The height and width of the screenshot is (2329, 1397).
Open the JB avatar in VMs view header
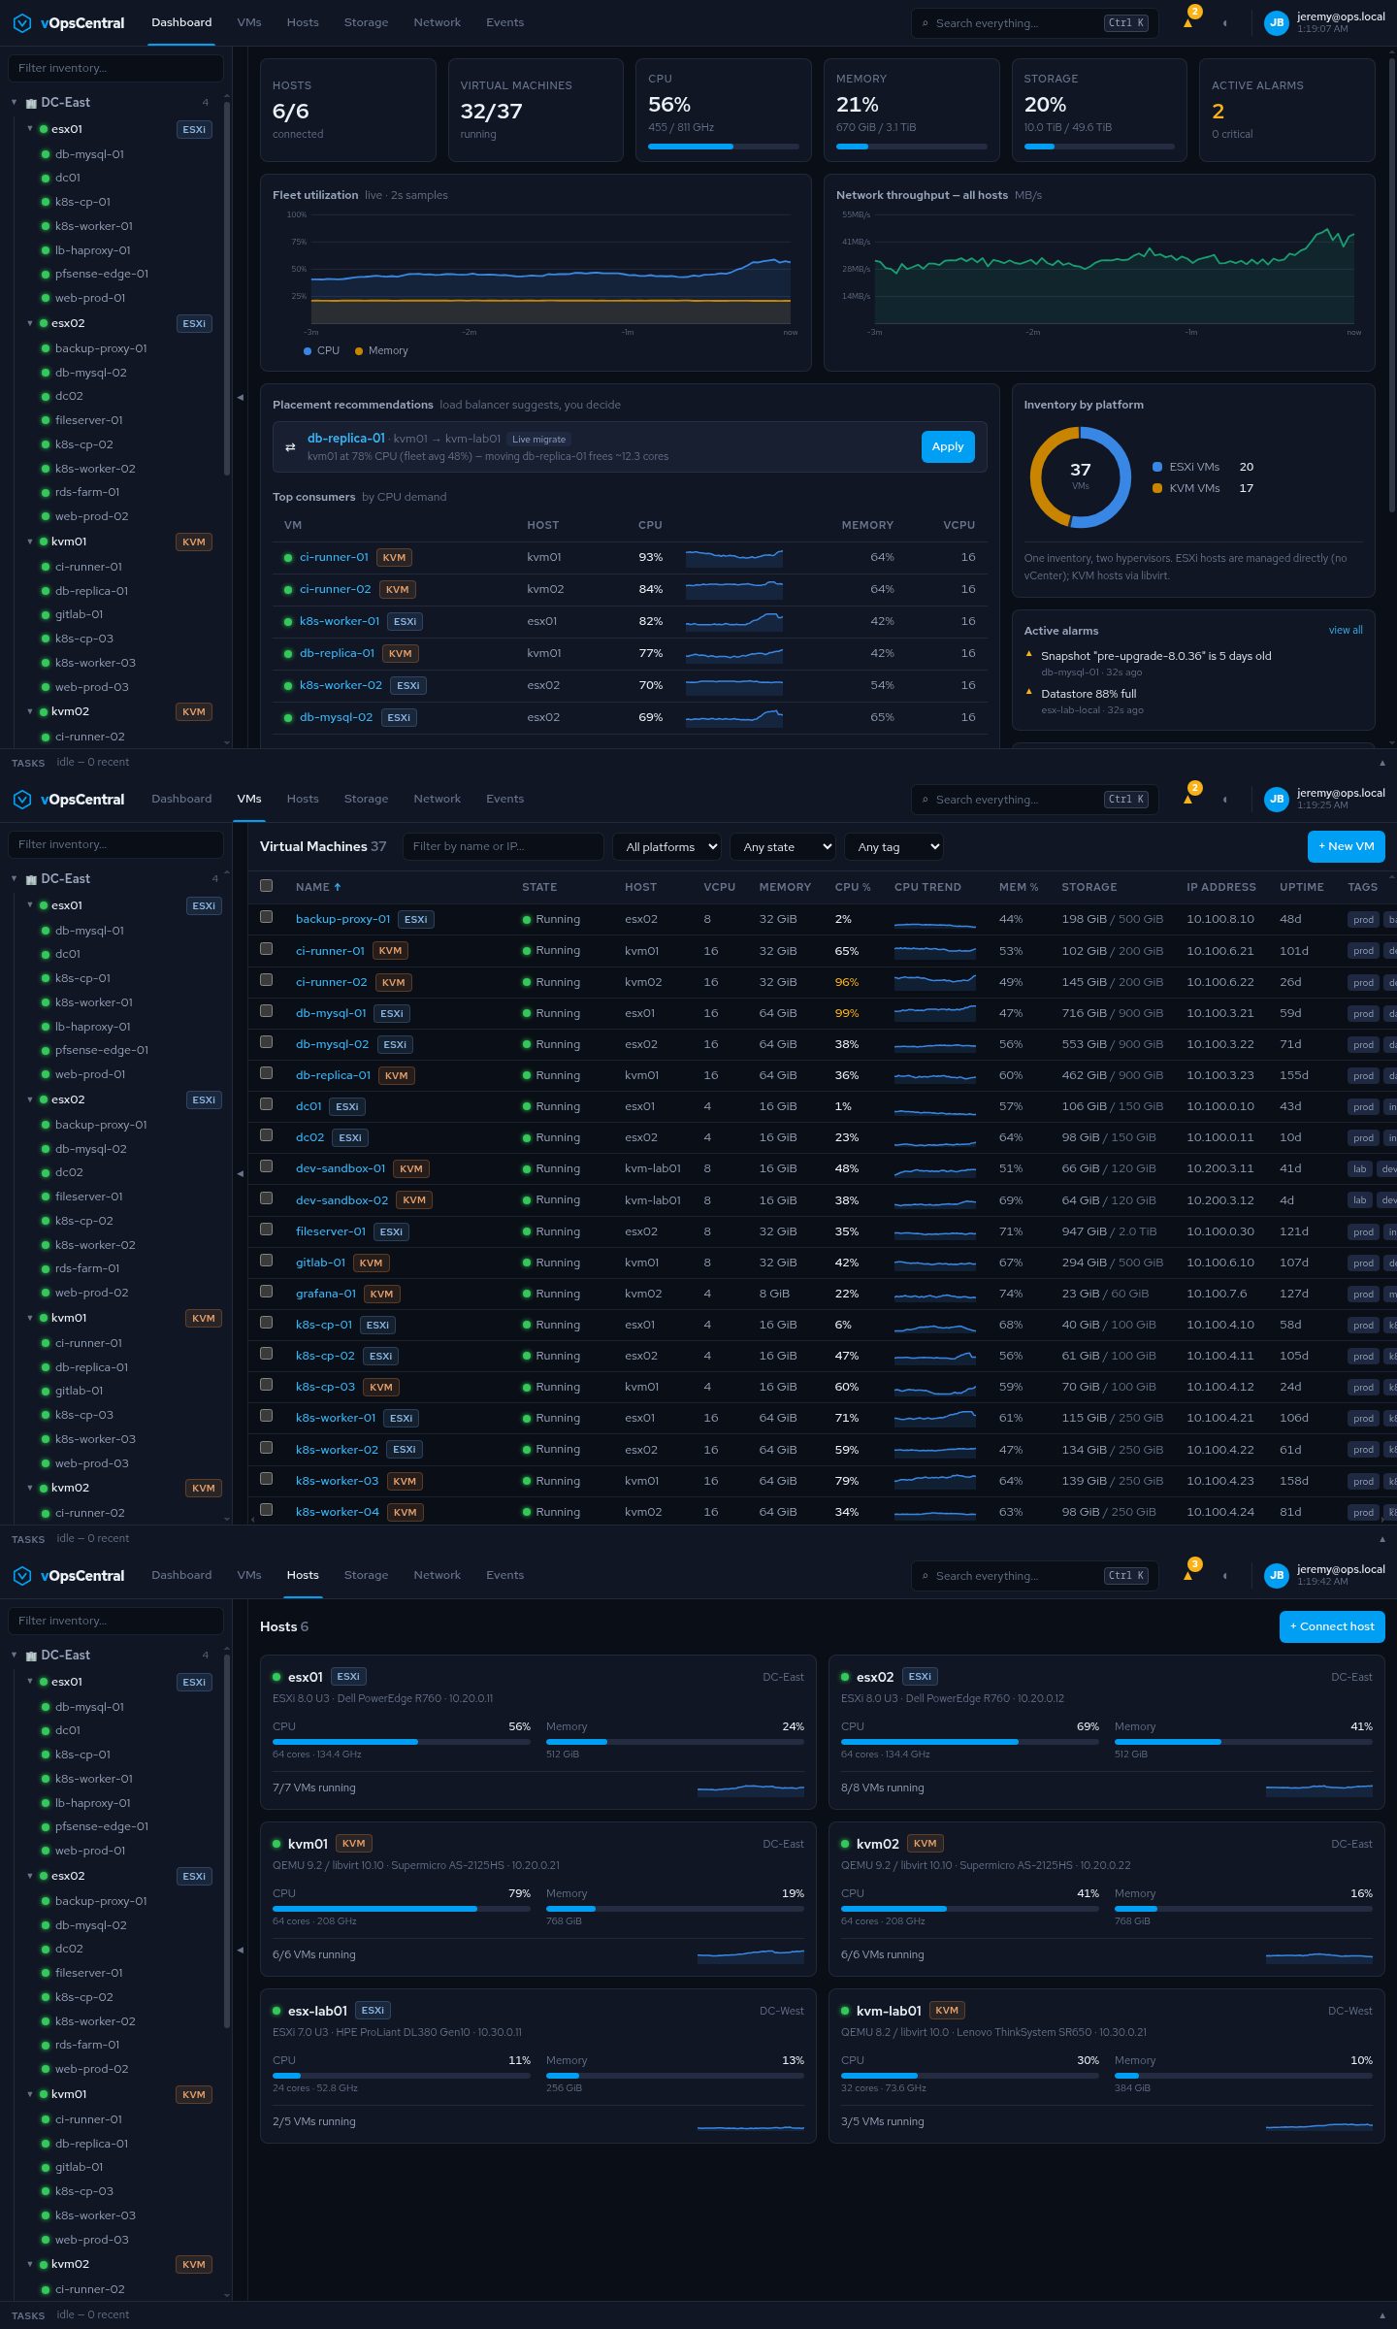(1277, 800)
